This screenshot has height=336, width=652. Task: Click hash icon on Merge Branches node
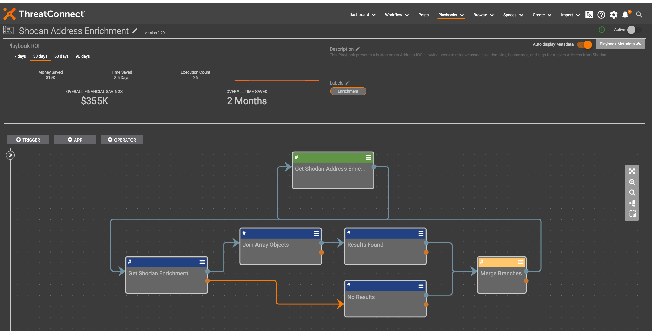click(482, 262)
